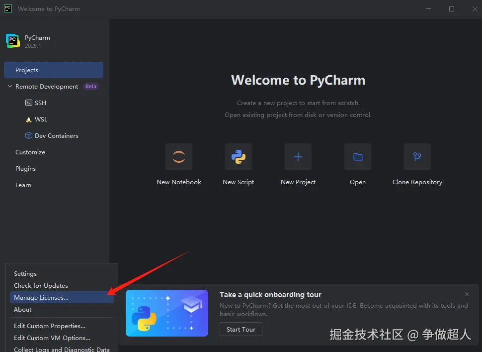Choose Manage Licenses... menu item
Image resolution: width=482 pixels, height=352 pixels.
(x=62, y=298)
